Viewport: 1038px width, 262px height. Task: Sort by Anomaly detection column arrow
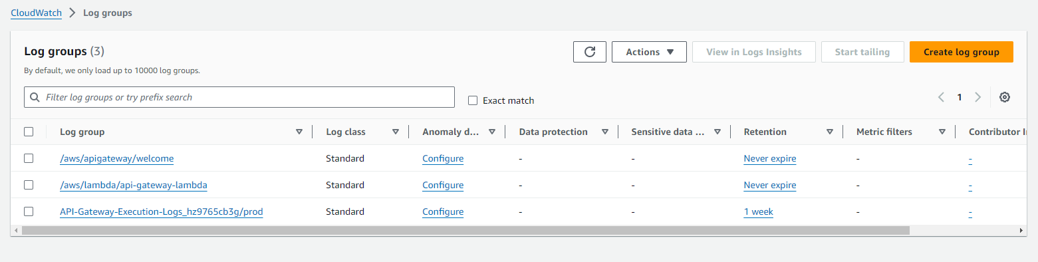pos(492,132)
